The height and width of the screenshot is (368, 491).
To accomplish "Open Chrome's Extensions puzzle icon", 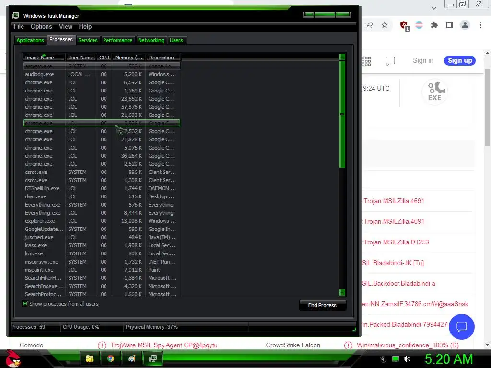I will pos(434,25).
